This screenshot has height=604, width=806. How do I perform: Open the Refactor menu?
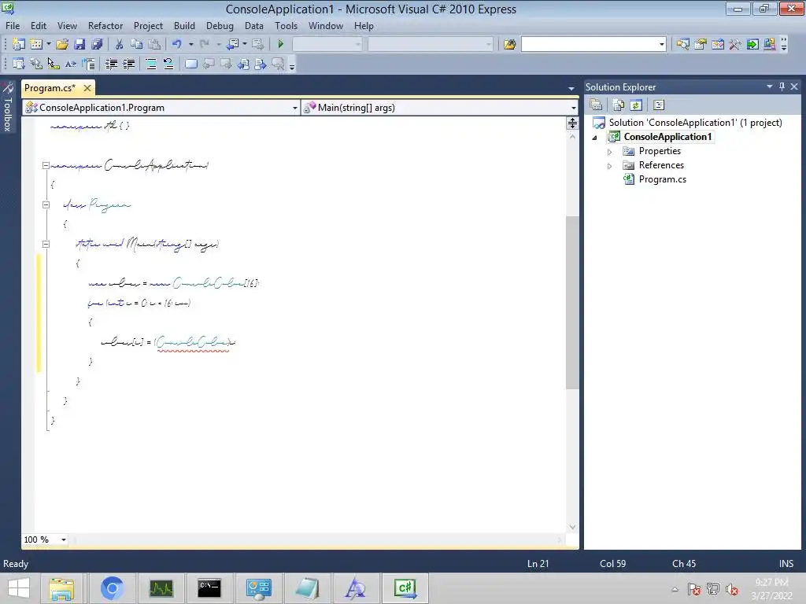(105, 26)
